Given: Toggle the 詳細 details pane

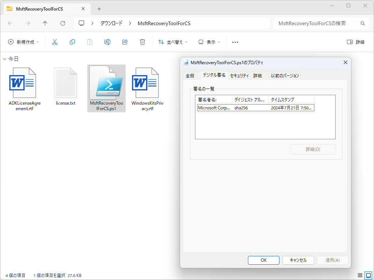Looking at the screenshot, I should click(355, 42).
